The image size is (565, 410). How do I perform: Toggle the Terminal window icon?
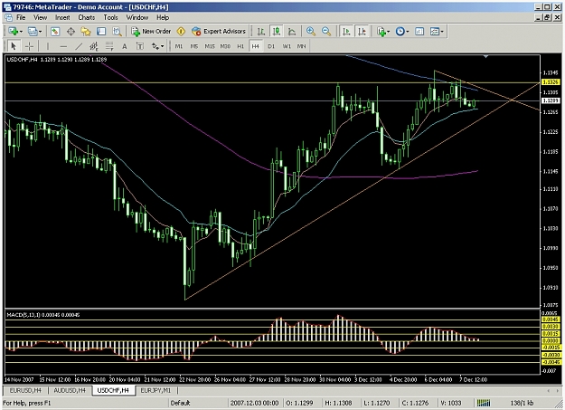tap(101, 32)
